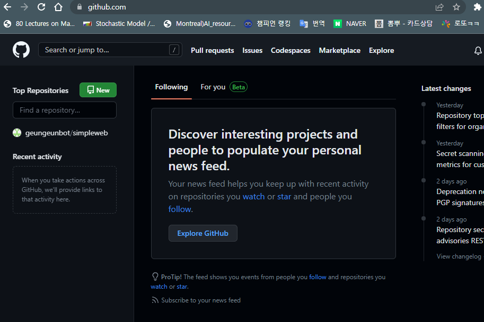Open the notifications bell icon

tap(478, 50)
